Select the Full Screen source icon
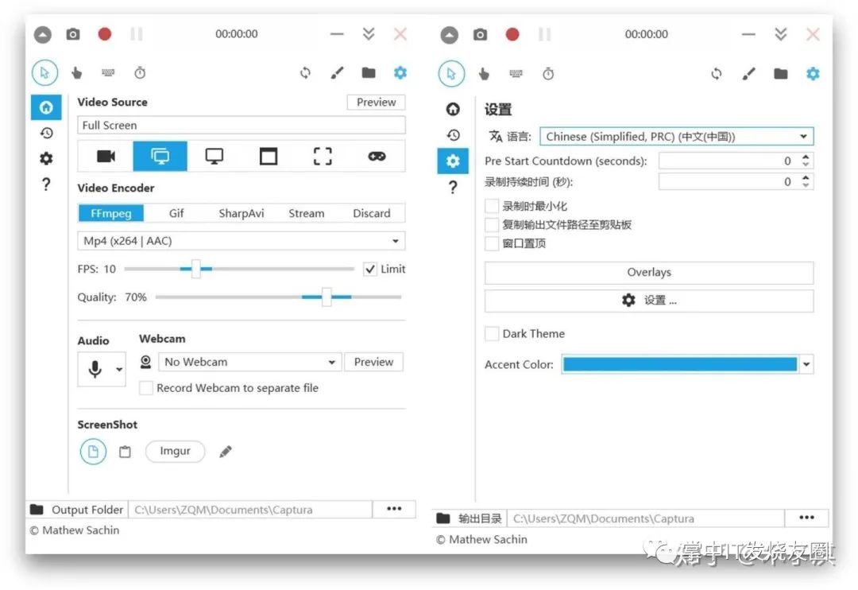This screenshot has width=858, height=590. [160, 156]
